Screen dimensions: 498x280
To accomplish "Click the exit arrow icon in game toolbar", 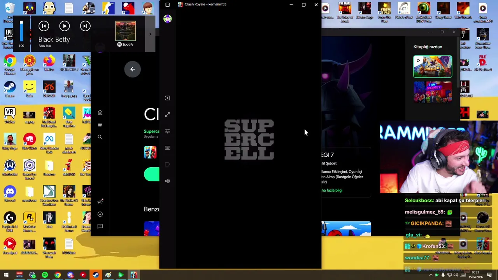I will point(167,98).
